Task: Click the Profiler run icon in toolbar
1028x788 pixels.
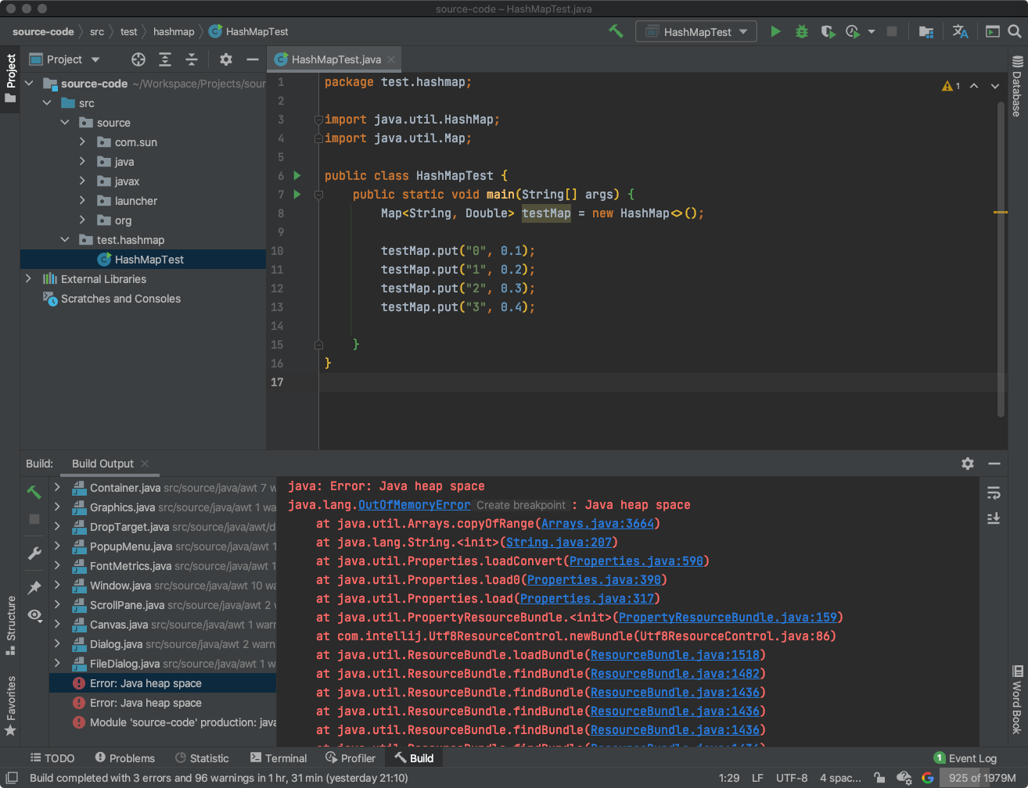Action: click(x=852, y=31)
